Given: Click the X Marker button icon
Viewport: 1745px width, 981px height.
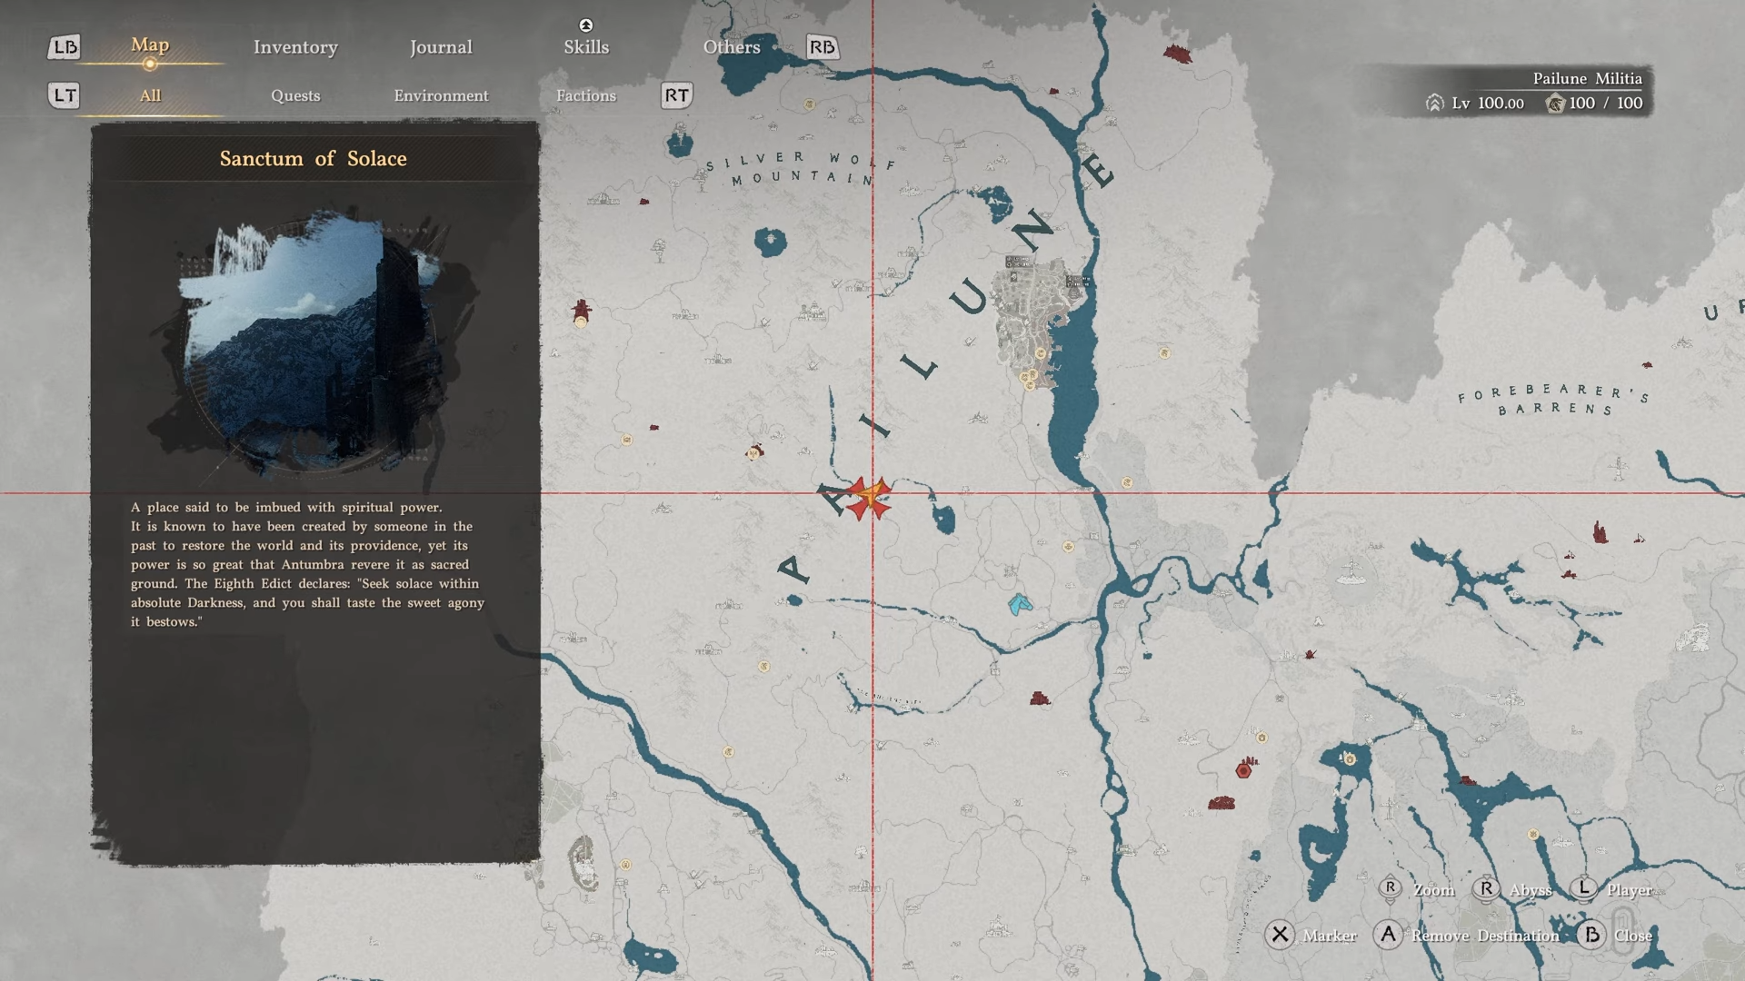Looking at the screenshot, I should [1280, 935].
